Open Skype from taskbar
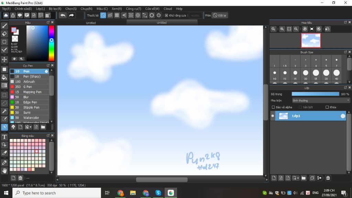 coord(158,193)
